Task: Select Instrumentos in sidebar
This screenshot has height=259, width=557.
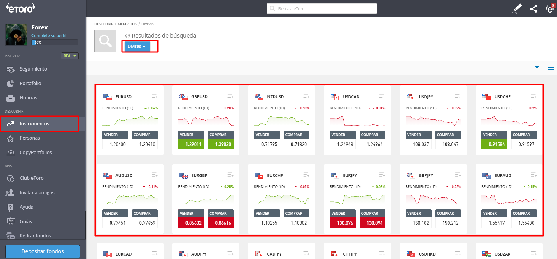Action: pos(43,124)
